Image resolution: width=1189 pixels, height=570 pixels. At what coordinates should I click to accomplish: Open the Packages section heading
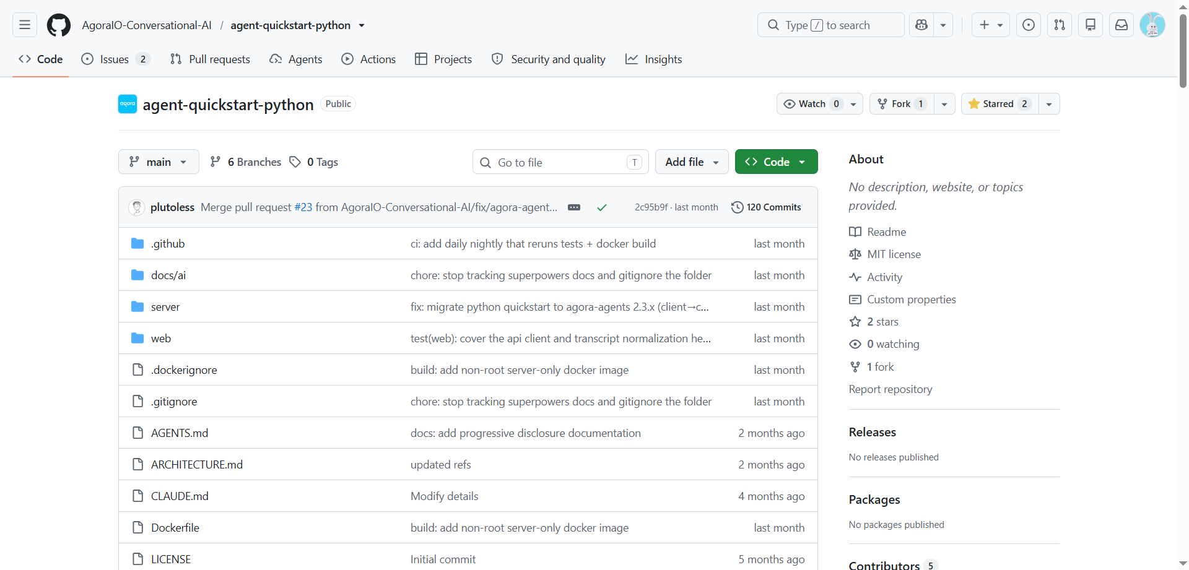pyautogui.click(x=874, y=499)
